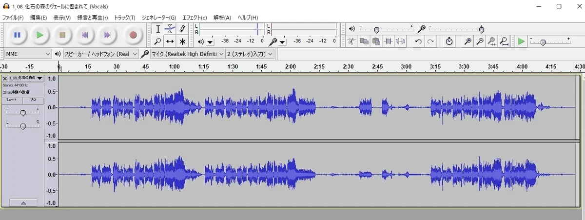The height and width of the screenshot is (220, 585).
Task: Select the Time Shift tool
Action: [x=170, y=41]
